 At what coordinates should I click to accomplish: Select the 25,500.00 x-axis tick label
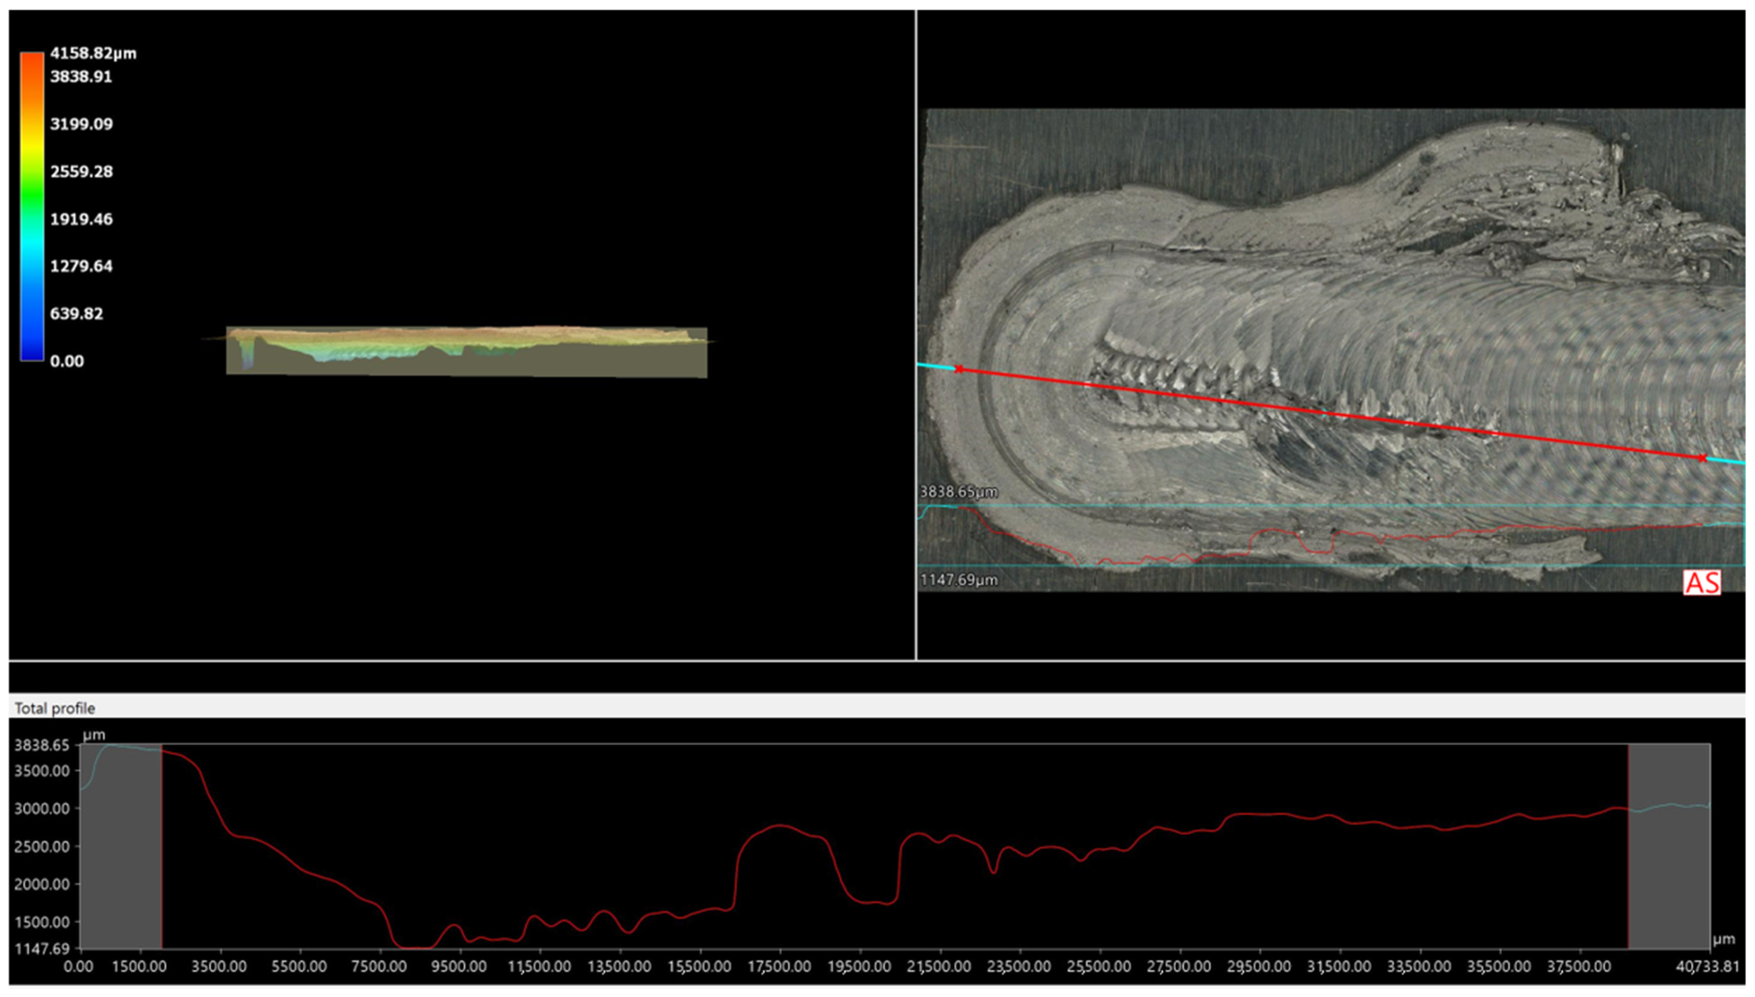pyautogui.click(x=1099, y=967)
